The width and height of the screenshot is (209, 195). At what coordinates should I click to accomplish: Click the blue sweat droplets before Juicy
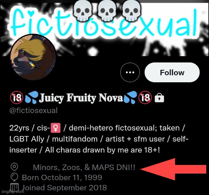[x=32, y=97]
